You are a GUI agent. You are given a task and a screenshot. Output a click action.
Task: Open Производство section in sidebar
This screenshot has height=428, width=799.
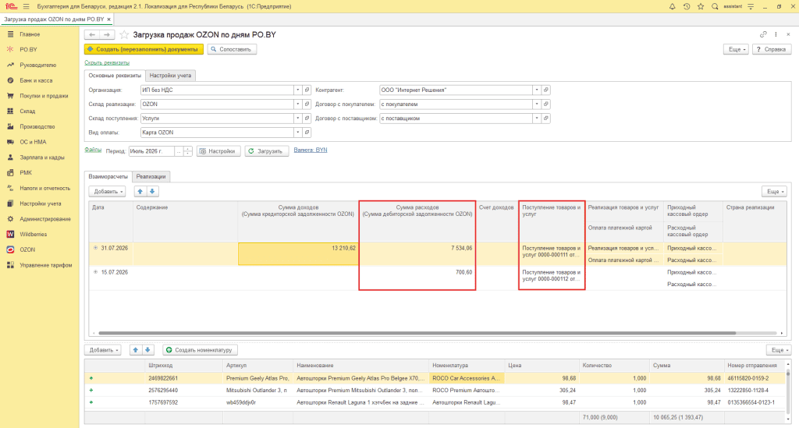pos(37,127)
